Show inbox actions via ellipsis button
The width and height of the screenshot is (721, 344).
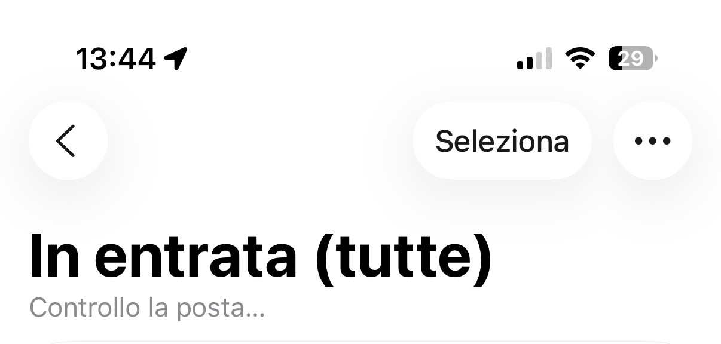pos(652,140)
